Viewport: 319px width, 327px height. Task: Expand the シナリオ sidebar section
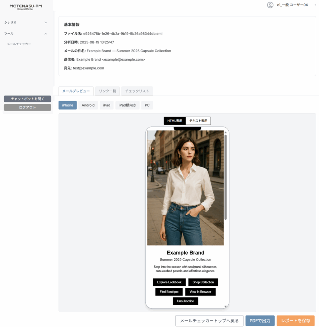click(26, 23)
